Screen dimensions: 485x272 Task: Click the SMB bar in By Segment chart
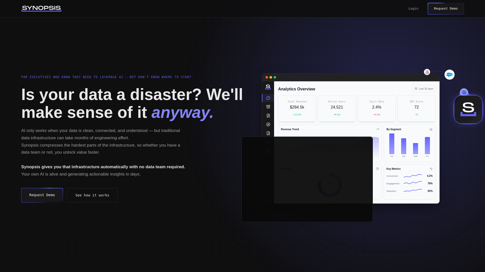pyautogui.click(x=416, y=149)
